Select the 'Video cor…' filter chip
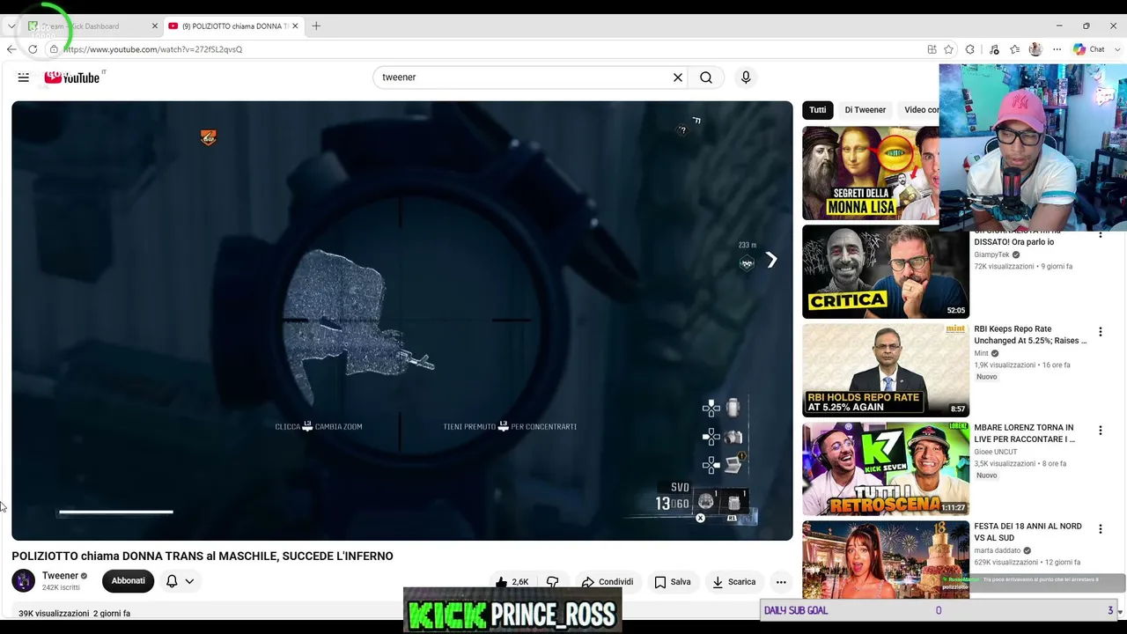This screenshot has height=634, width=1127. (919, 110)
